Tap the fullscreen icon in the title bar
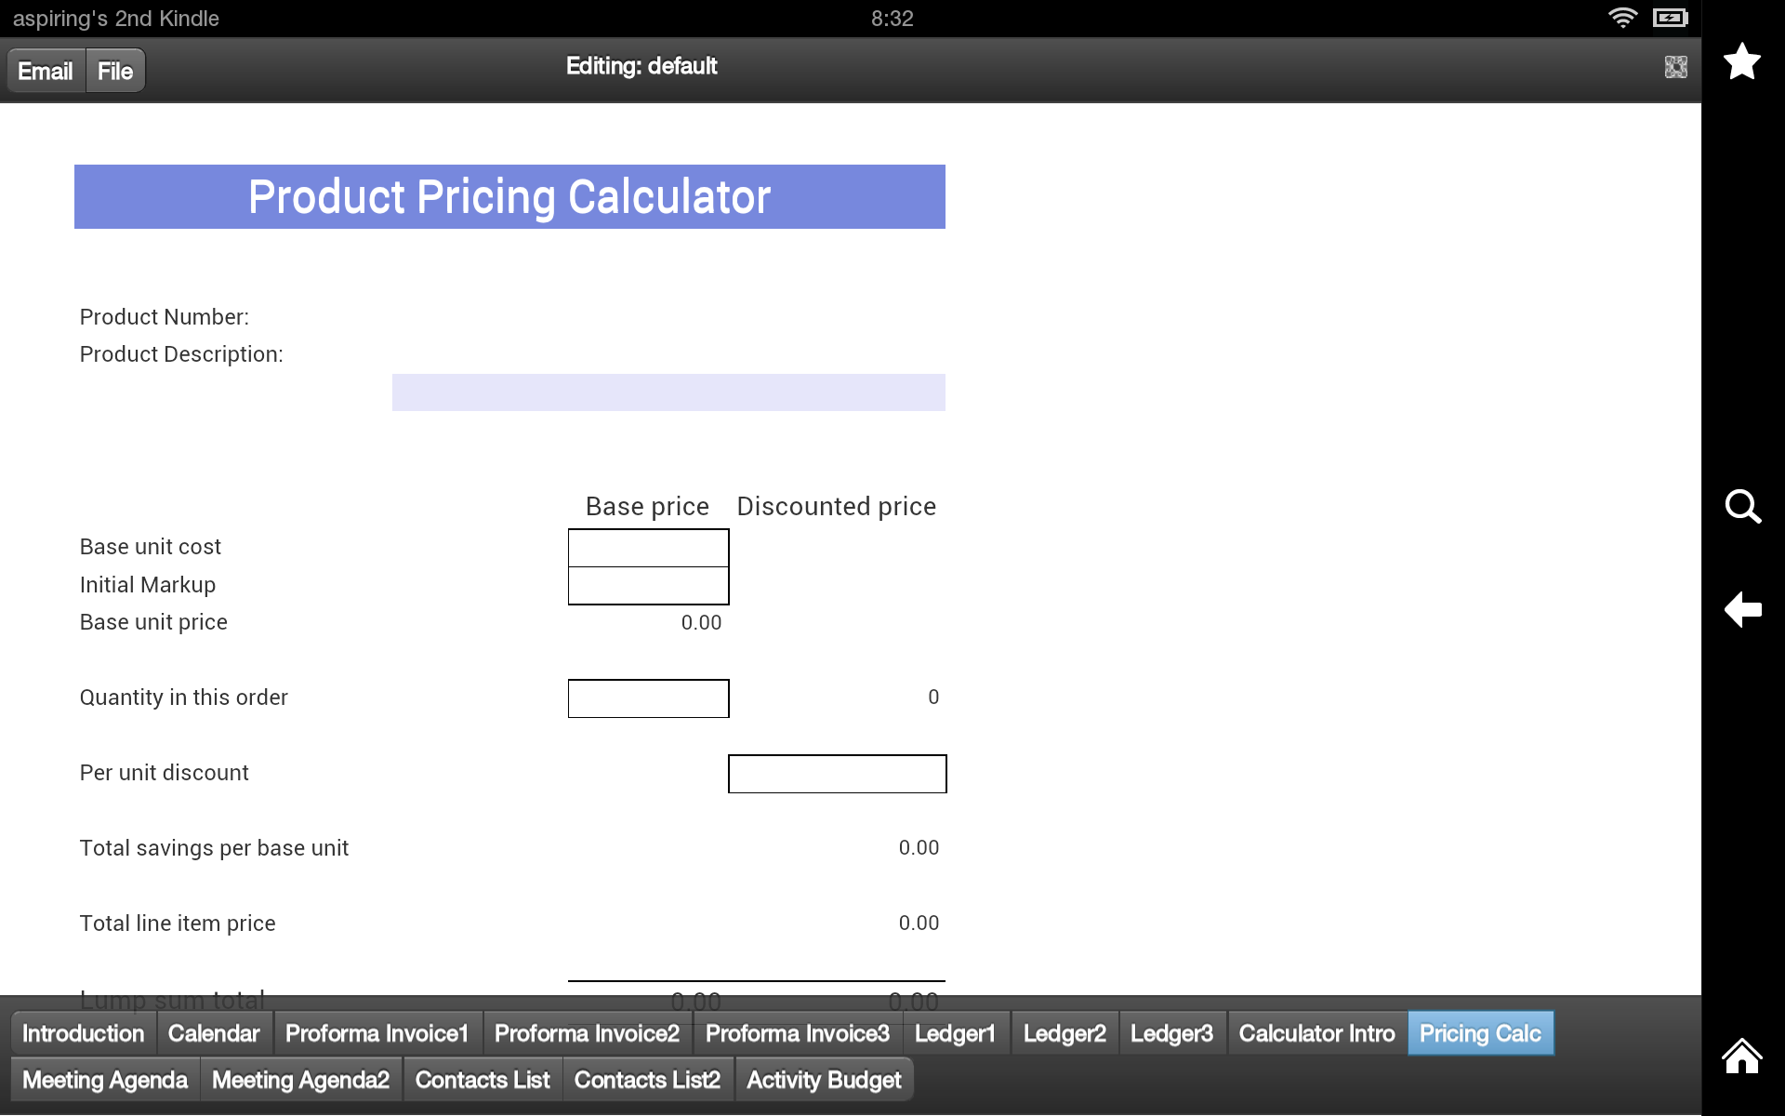 (1675, 67)
